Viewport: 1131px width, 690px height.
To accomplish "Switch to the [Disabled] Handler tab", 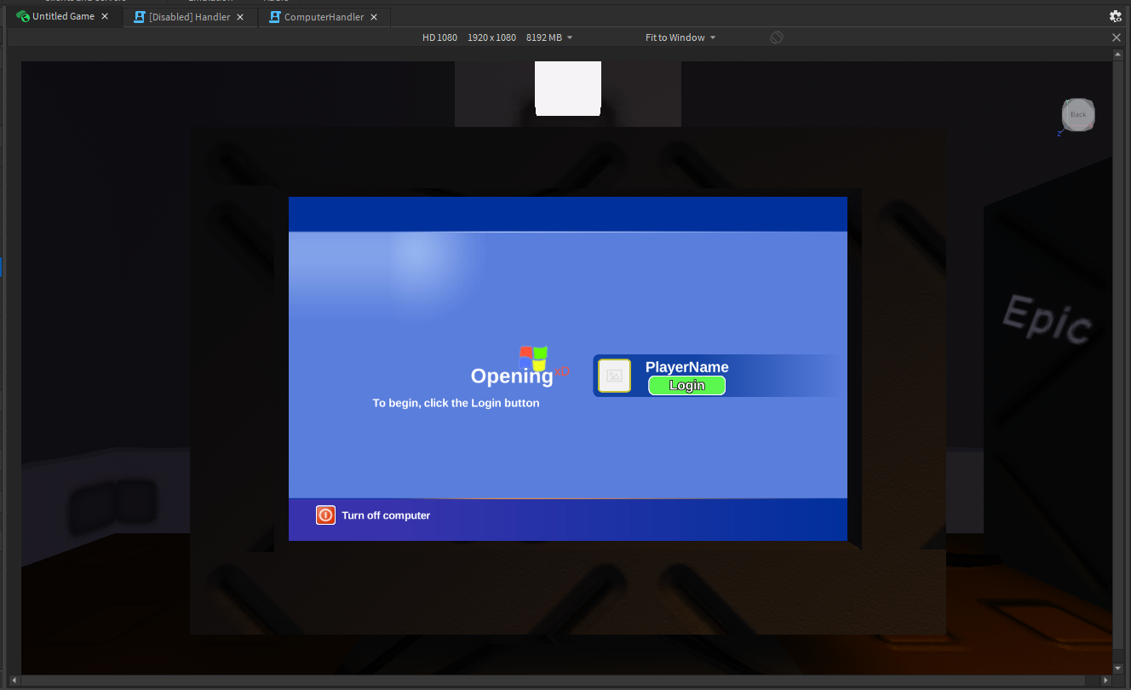I will (x=189, y=17).
